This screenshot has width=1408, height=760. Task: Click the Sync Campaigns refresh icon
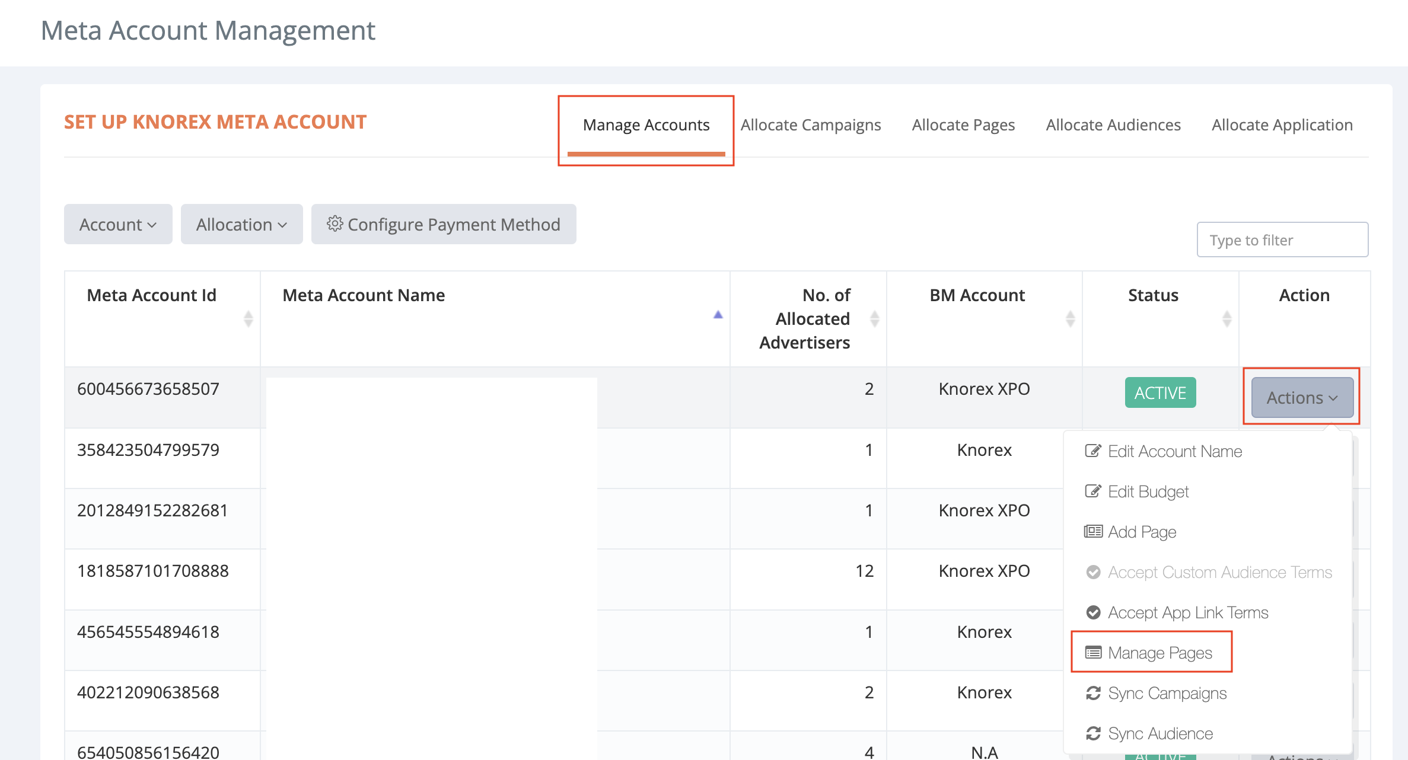pos(1092,692)
